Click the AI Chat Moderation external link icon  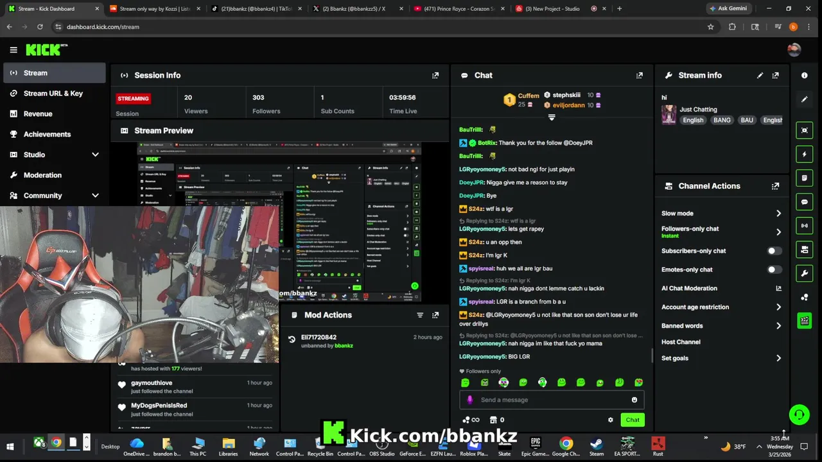pyautogui.click(x=778, y=289)
